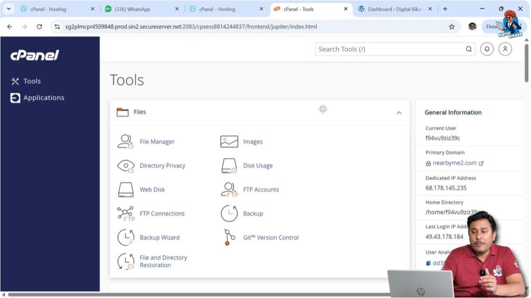
Task: Open Applications in the sidebar
Action: click(44, 98)
